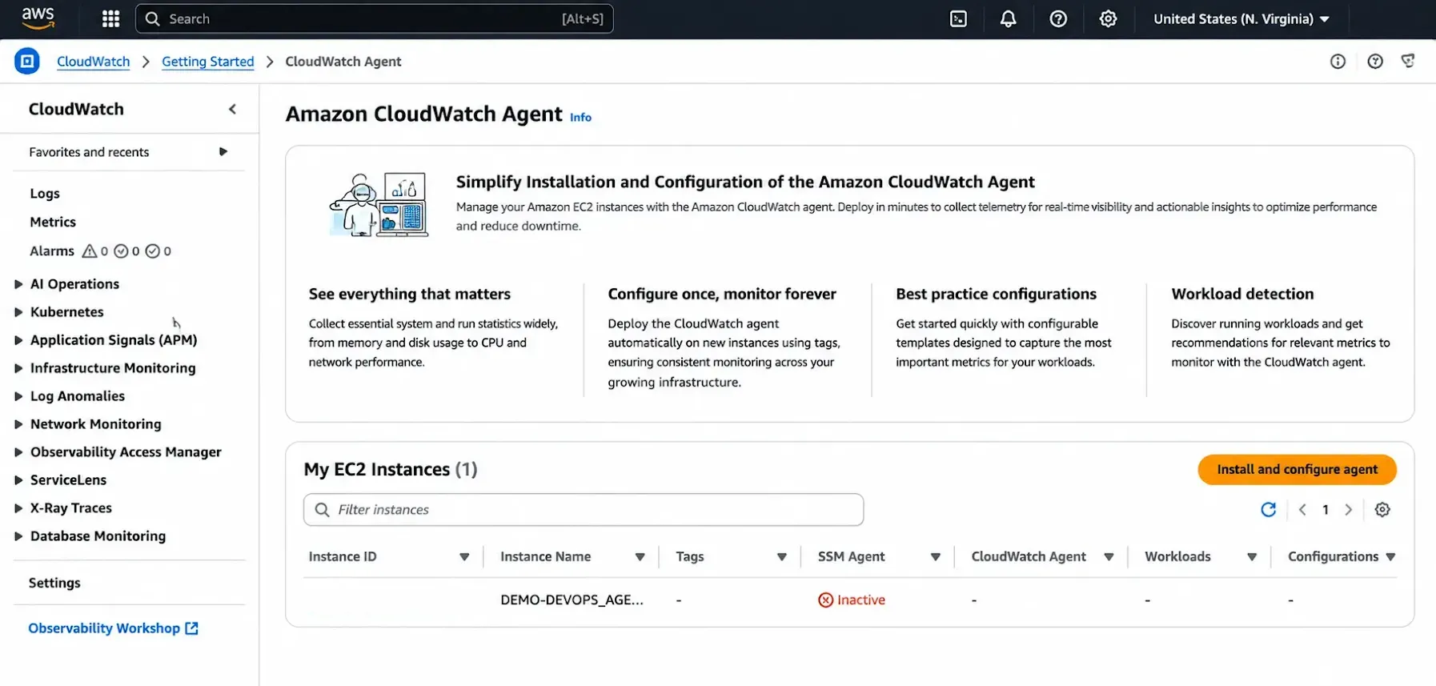Collapse the CloudWatch side navigation
The width and height of the screenshot is (1436, 686).
[x=232, y=109]
